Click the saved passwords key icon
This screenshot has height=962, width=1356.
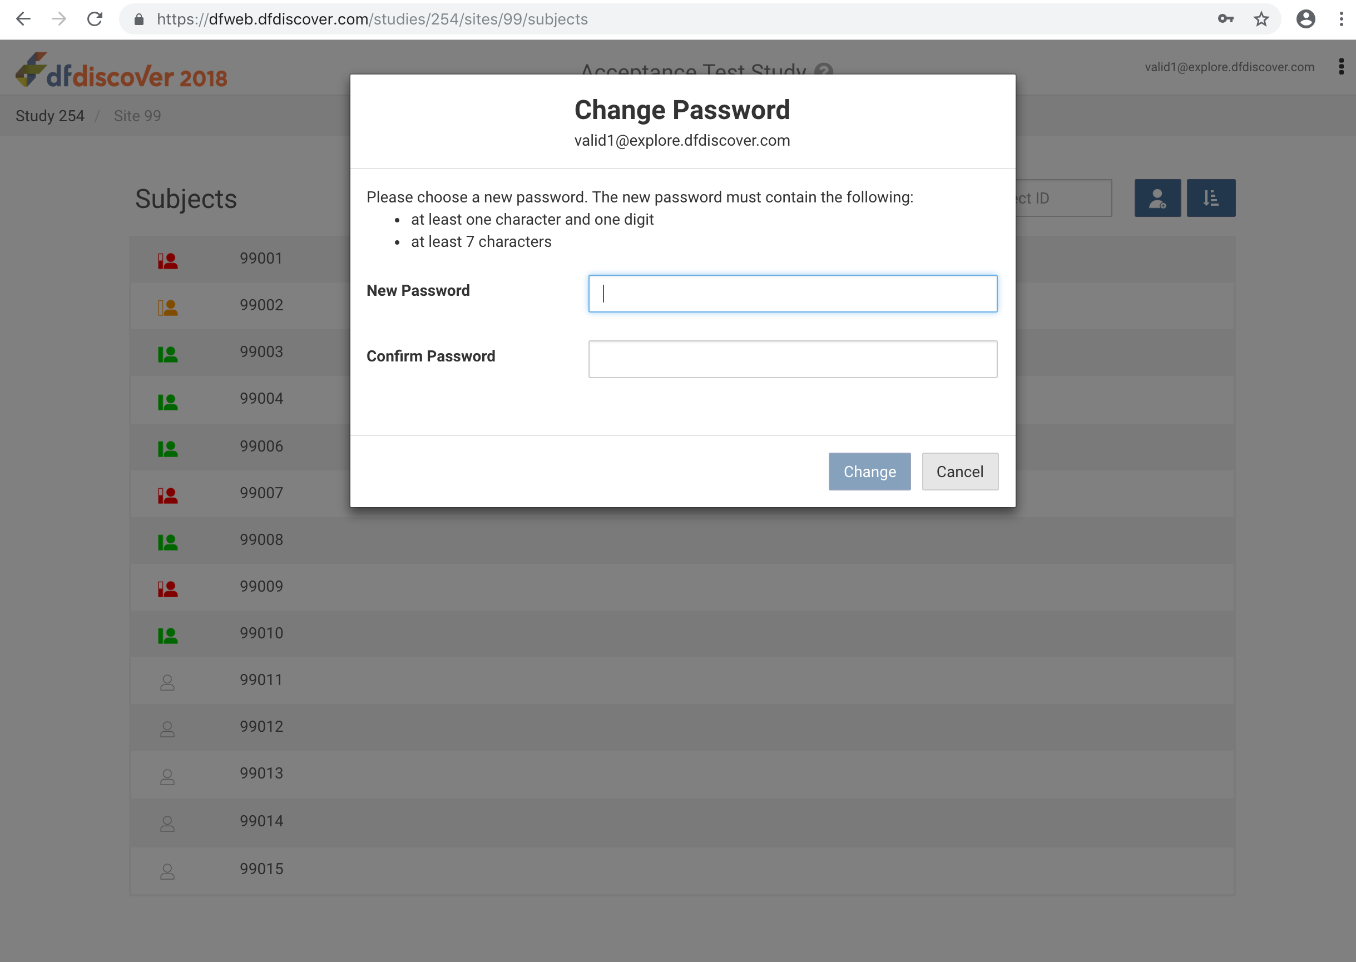(1225, 19)
